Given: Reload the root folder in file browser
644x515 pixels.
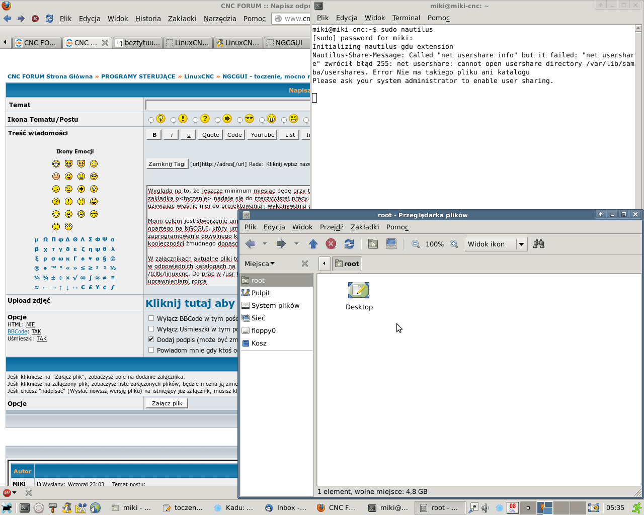Looking at the screenshot, I should coord(349,244).
